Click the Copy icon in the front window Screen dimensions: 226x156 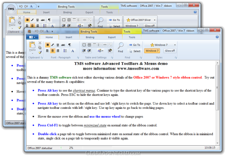(x=40, y=48)
